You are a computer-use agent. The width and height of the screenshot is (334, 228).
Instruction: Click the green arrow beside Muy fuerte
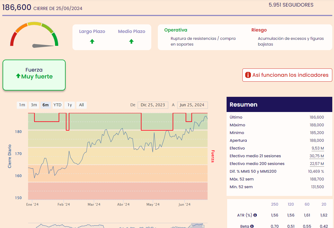tap(18, 76)
